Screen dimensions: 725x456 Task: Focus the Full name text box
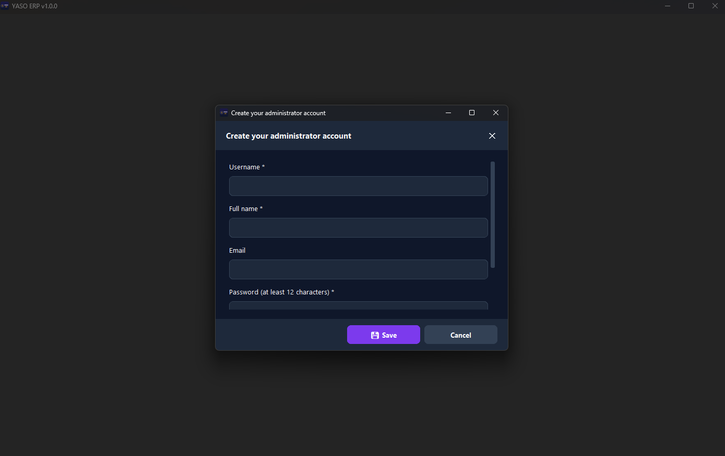click(358, 228)
